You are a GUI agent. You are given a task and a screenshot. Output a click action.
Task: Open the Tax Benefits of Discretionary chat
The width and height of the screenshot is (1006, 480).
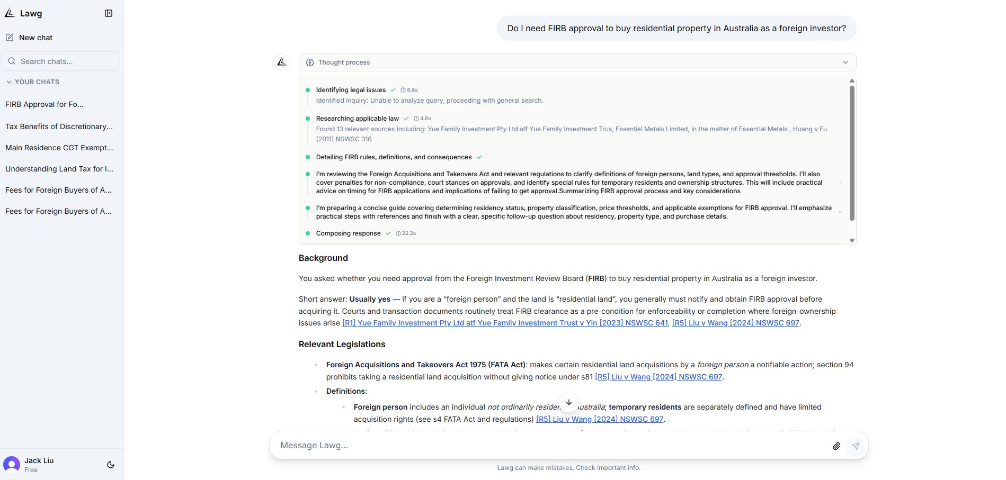coord(59,126)
